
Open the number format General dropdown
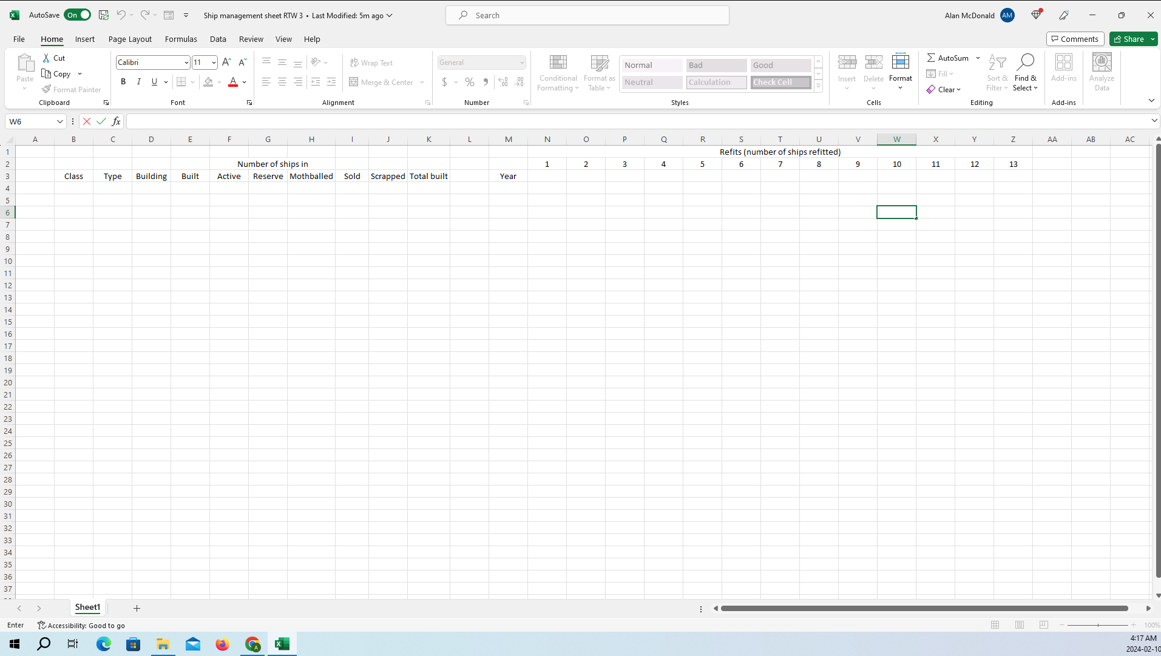[522, 62]
